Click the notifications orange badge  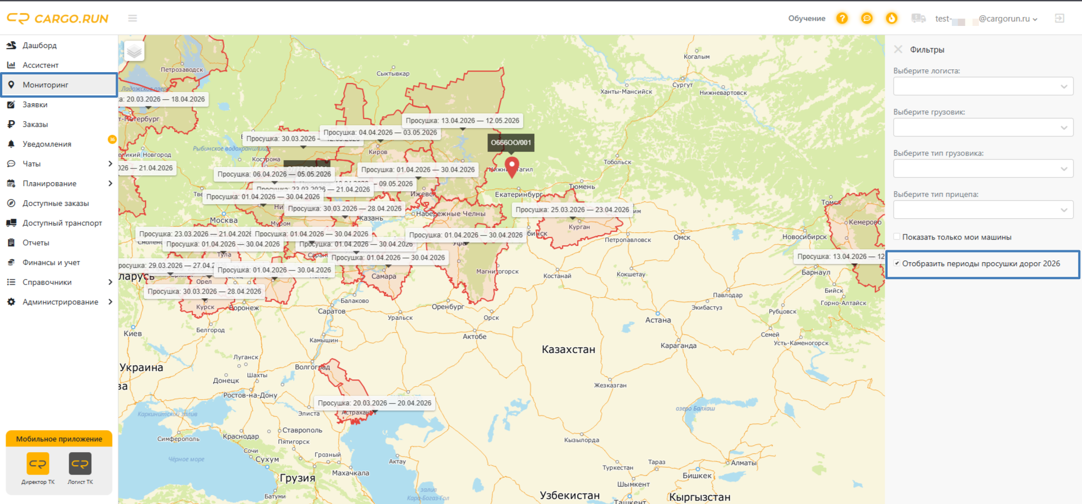(112, 139)
